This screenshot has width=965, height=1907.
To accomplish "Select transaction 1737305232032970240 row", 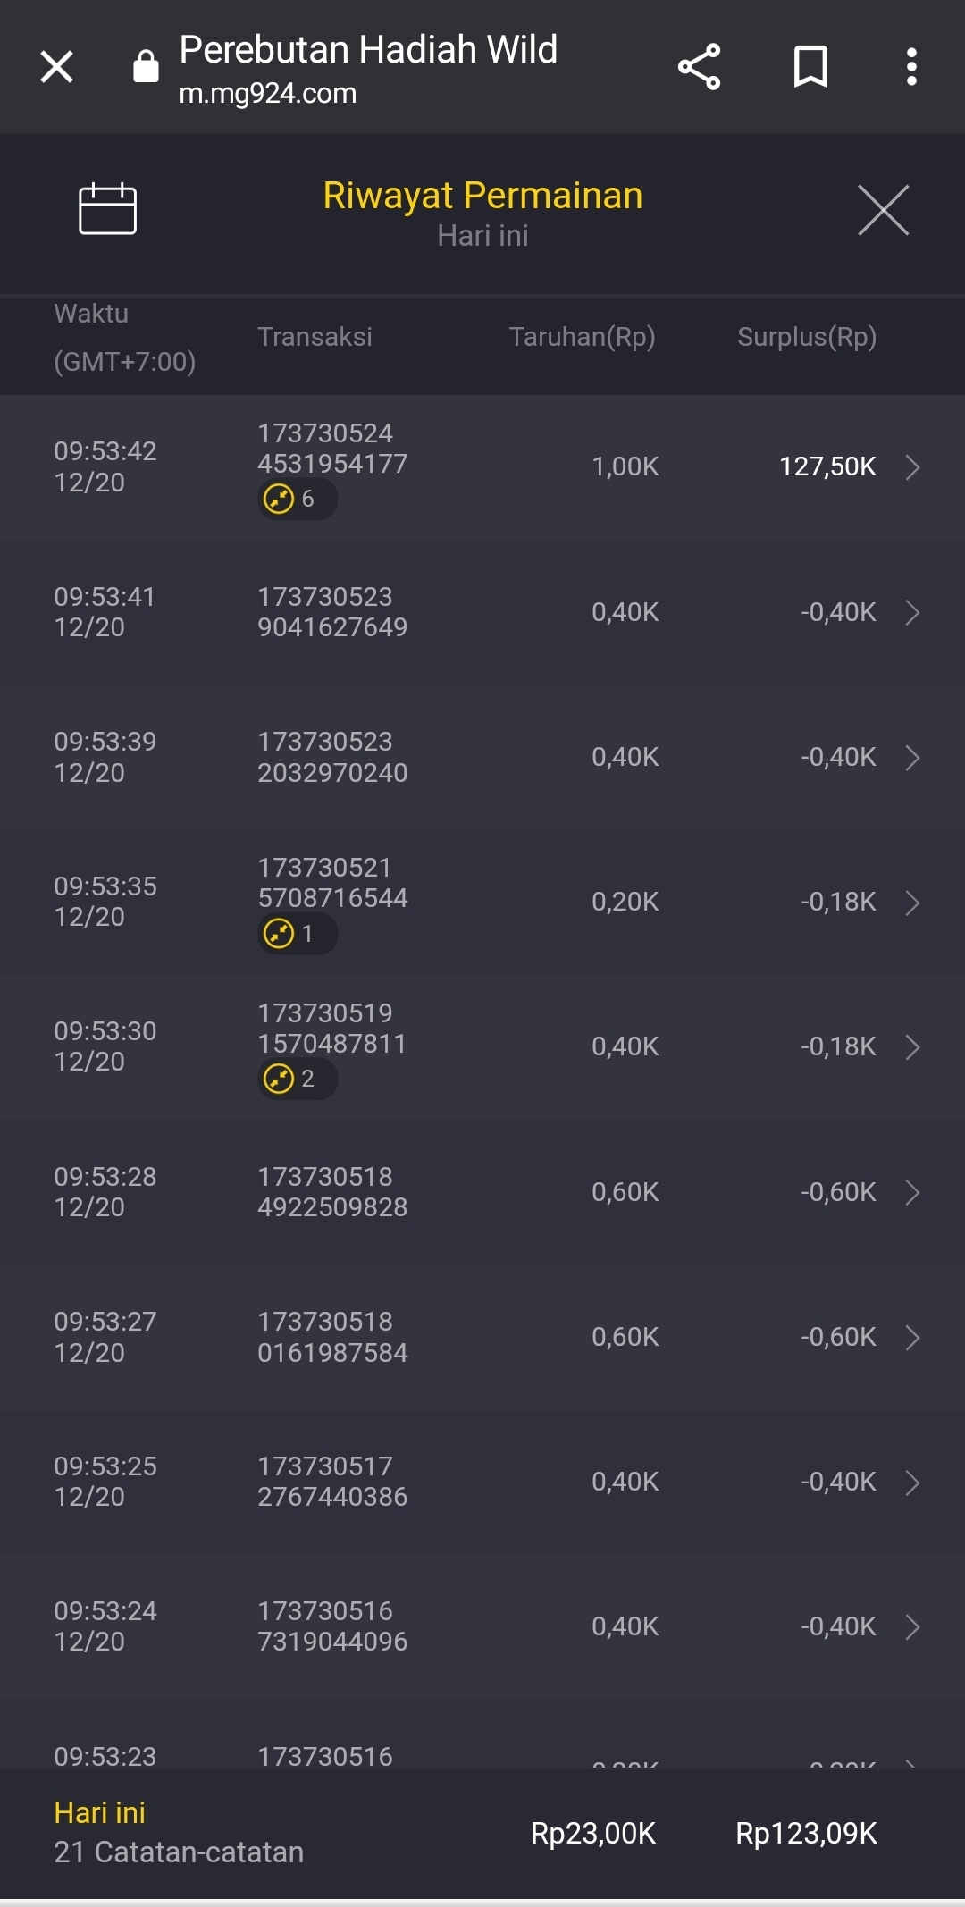I will [332, 757].
